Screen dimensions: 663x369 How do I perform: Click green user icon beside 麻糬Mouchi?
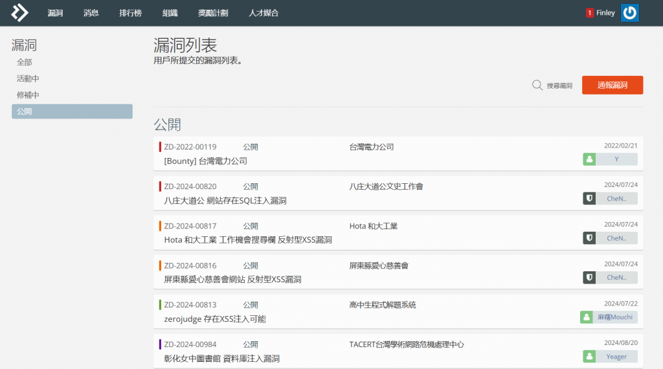(x=586, y=317)
